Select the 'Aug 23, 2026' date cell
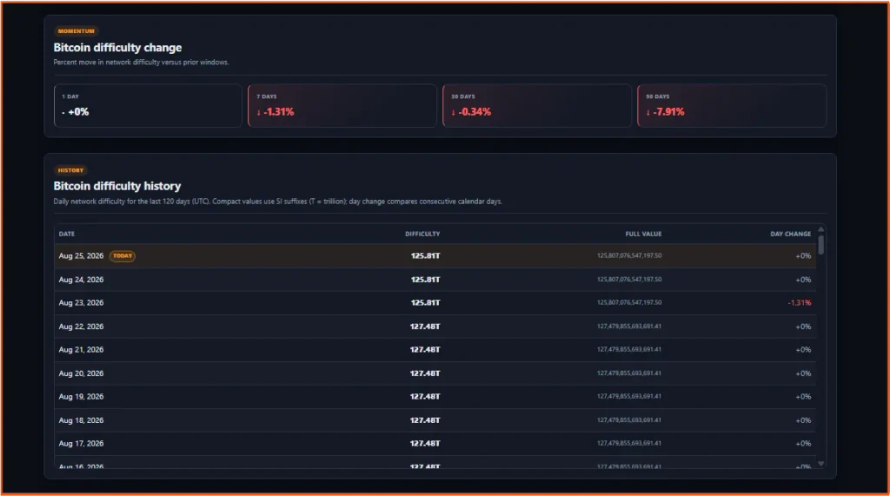This screenshot has height=496, width=890. coord(81,303)
